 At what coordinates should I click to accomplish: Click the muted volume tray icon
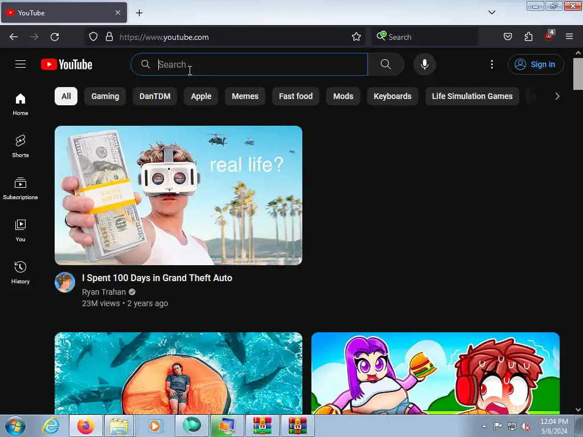[x=525, y=427]
